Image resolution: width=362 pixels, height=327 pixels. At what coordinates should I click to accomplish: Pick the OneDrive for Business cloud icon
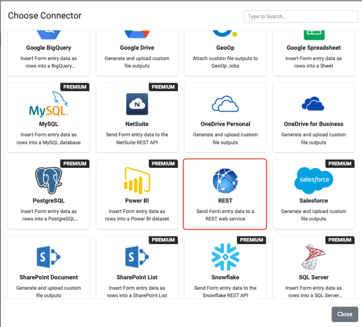coord(313,104)
